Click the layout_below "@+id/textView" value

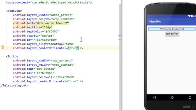coord(62,77)
